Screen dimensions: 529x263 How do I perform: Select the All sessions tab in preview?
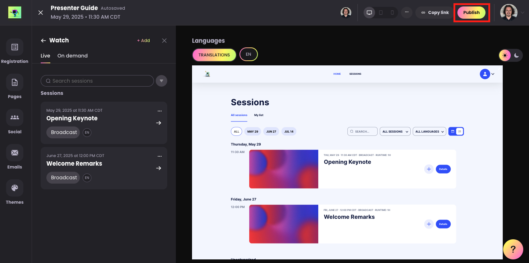(239, 115)
